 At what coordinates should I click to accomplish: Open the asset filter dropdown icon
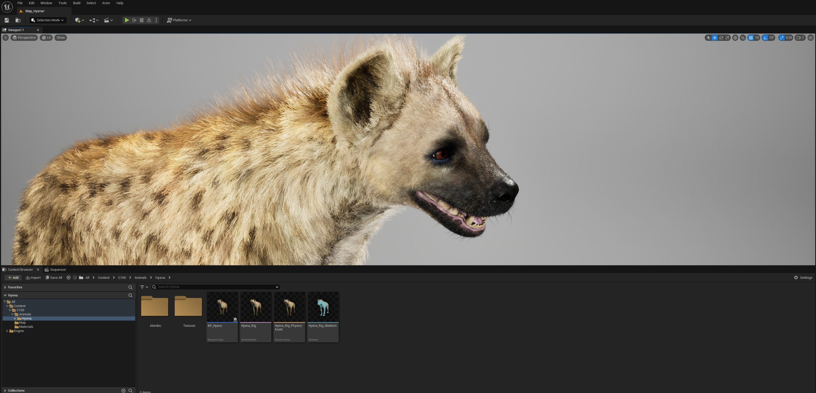(x=144, y=287)
